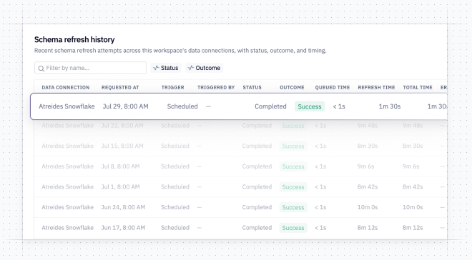Click Success badge in Jul 22 row
The width and height of the screenshot is (472, 260).
tap(293, 126)
